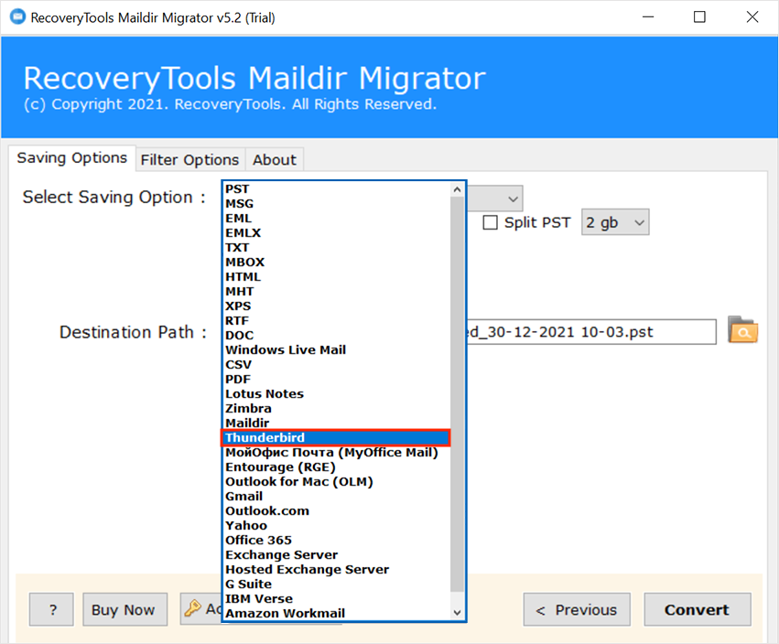Switch to the Filter Options tab

189,160
